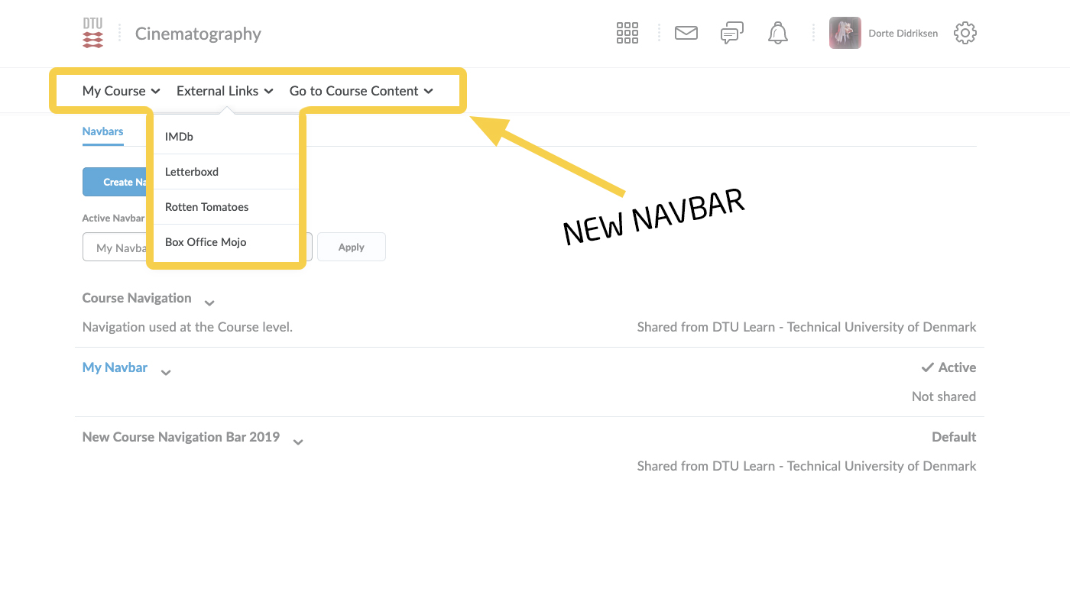Open the chat messages icon

(x=731, y=33)
